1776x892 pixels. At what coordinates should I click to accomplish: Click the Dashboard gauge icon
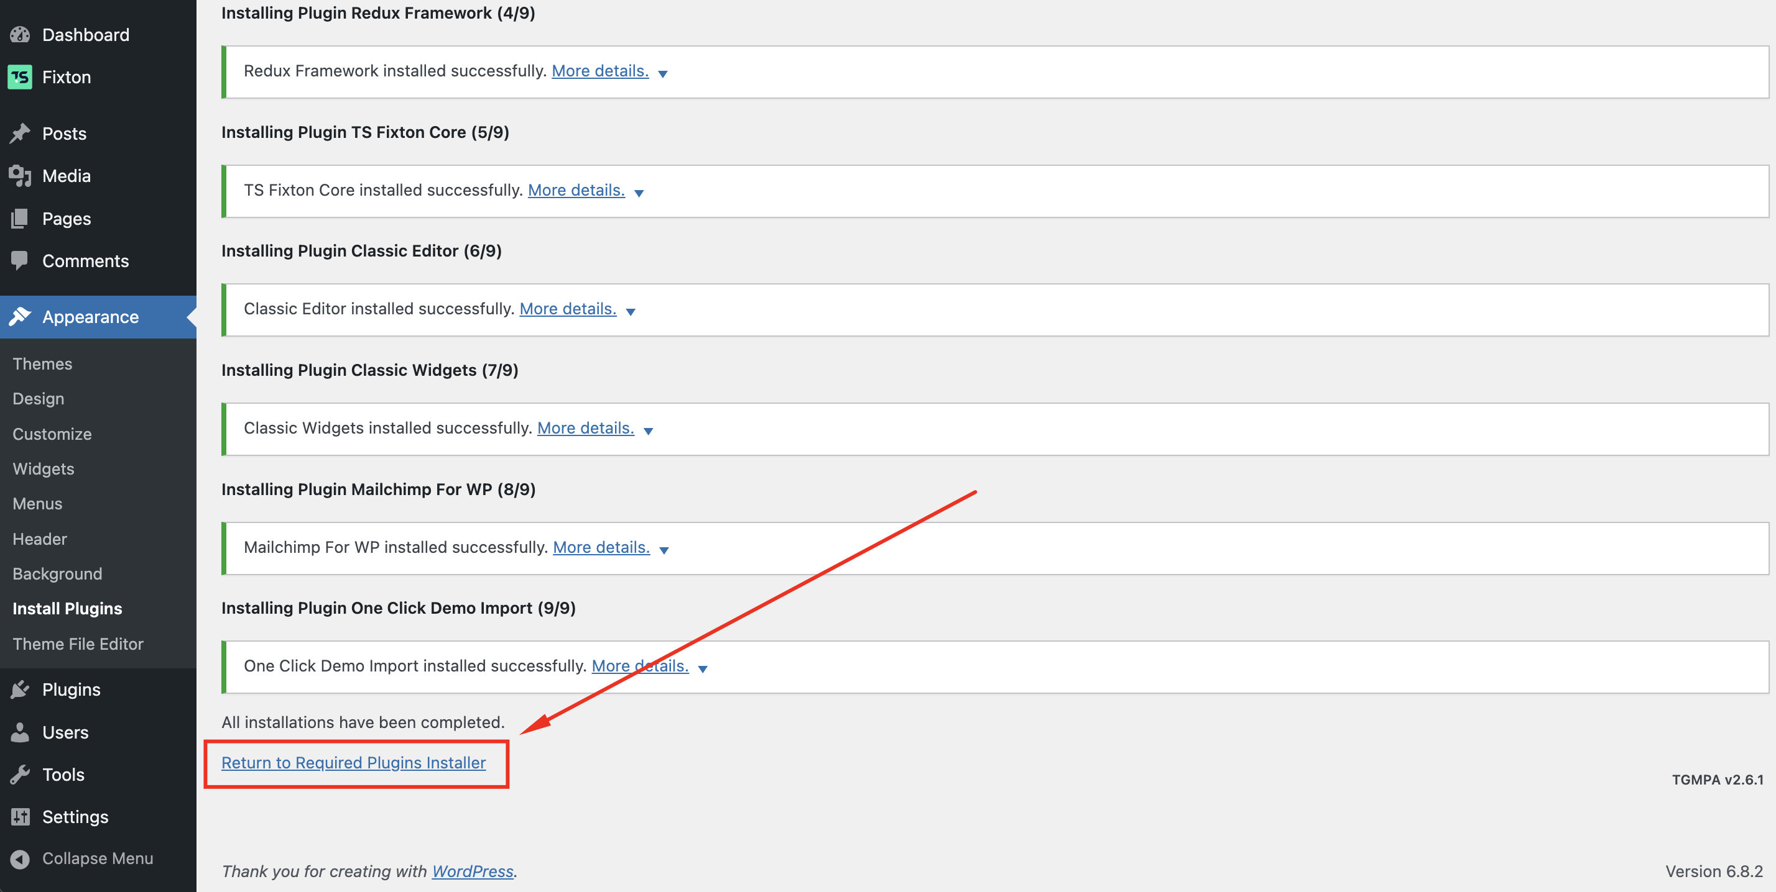(20, 34)
